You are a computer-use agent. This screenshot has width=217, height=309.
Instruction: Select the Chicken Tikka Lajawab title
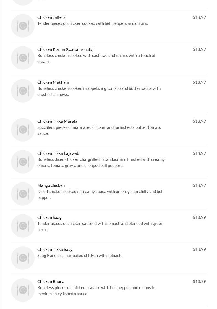click(x=58, y=153)
